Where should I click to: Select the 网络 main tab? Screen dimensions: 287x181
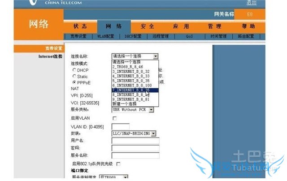point(114,26)
